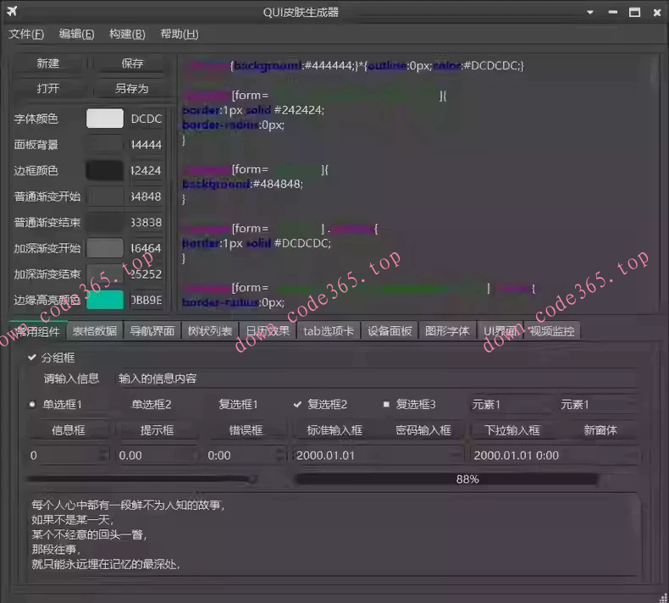Click the 字体颜色 hex value field
The height and width of the screenshot is (603, 669).
tap(147, 119)
